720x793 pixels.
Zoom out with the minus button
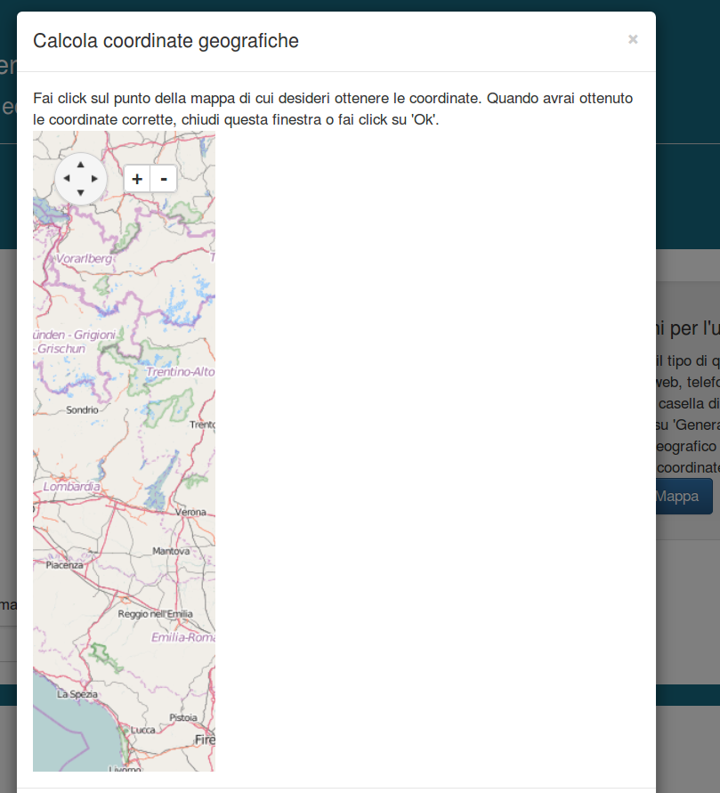tap(164, 179)
